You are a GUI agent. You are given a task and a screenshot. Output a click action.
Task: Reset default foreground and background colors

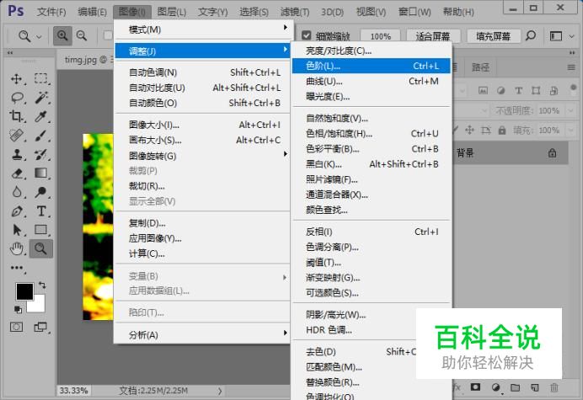tap(18, 309)
